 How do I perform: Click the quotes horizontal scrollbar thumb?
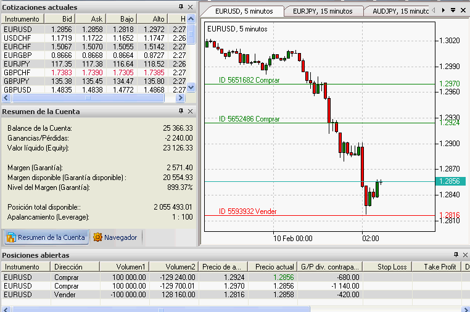(88, 97)
